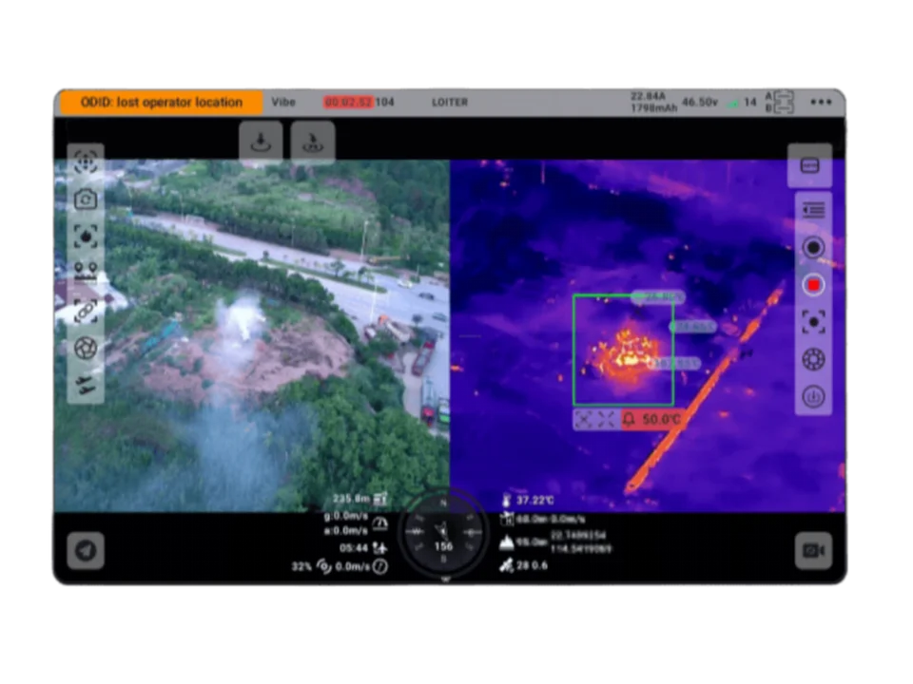Open the two-point distance measure tool

pyautogui.click(x=86, y=273)
